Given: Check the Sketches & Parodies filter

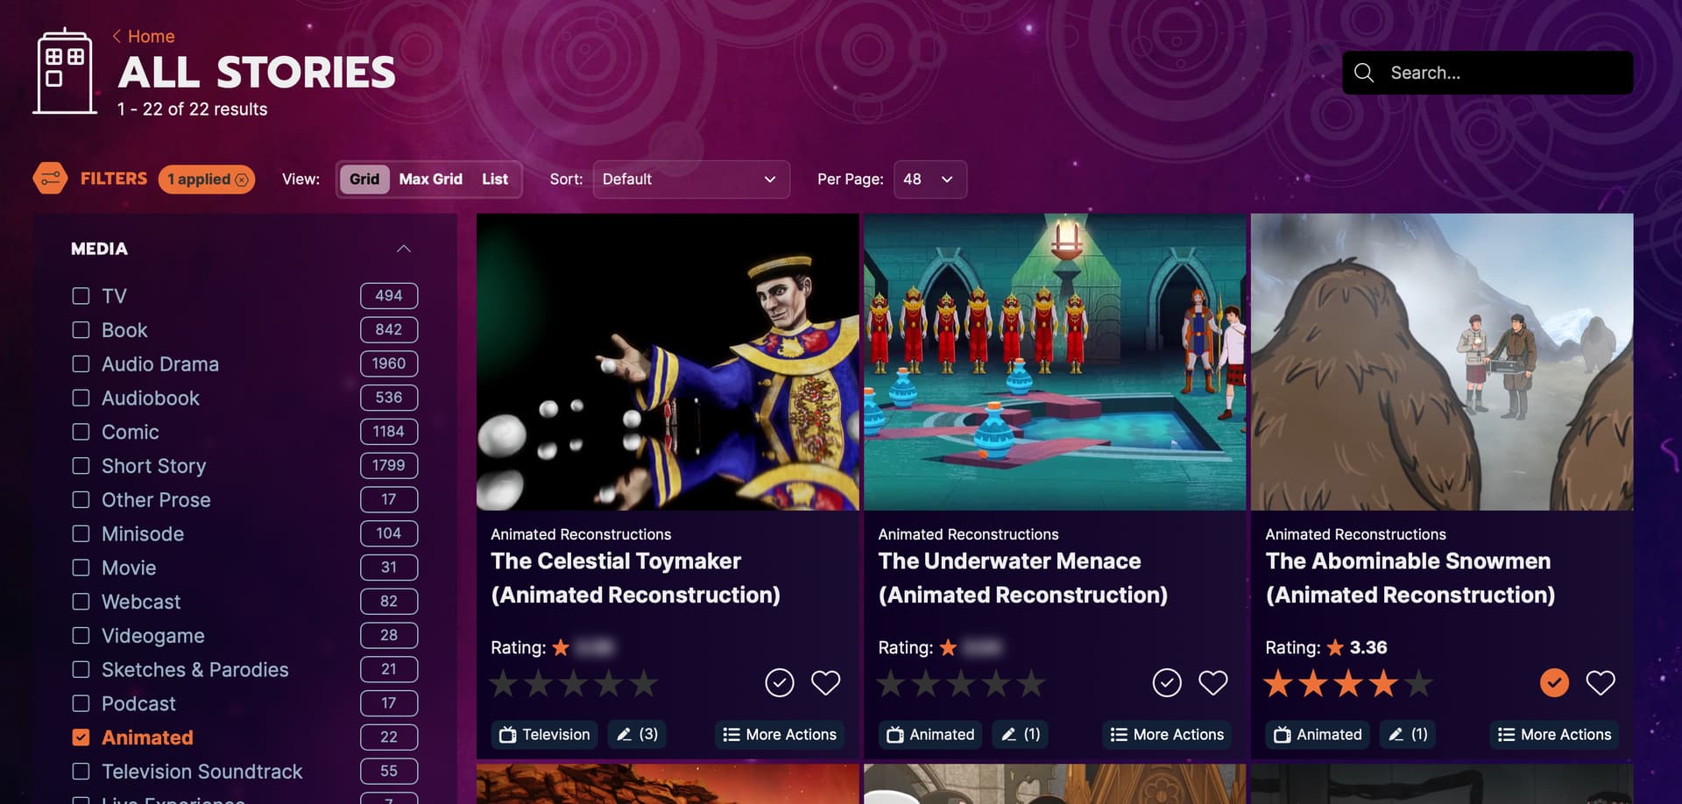Looking at the screenshot, I should [x=81, y=670].
